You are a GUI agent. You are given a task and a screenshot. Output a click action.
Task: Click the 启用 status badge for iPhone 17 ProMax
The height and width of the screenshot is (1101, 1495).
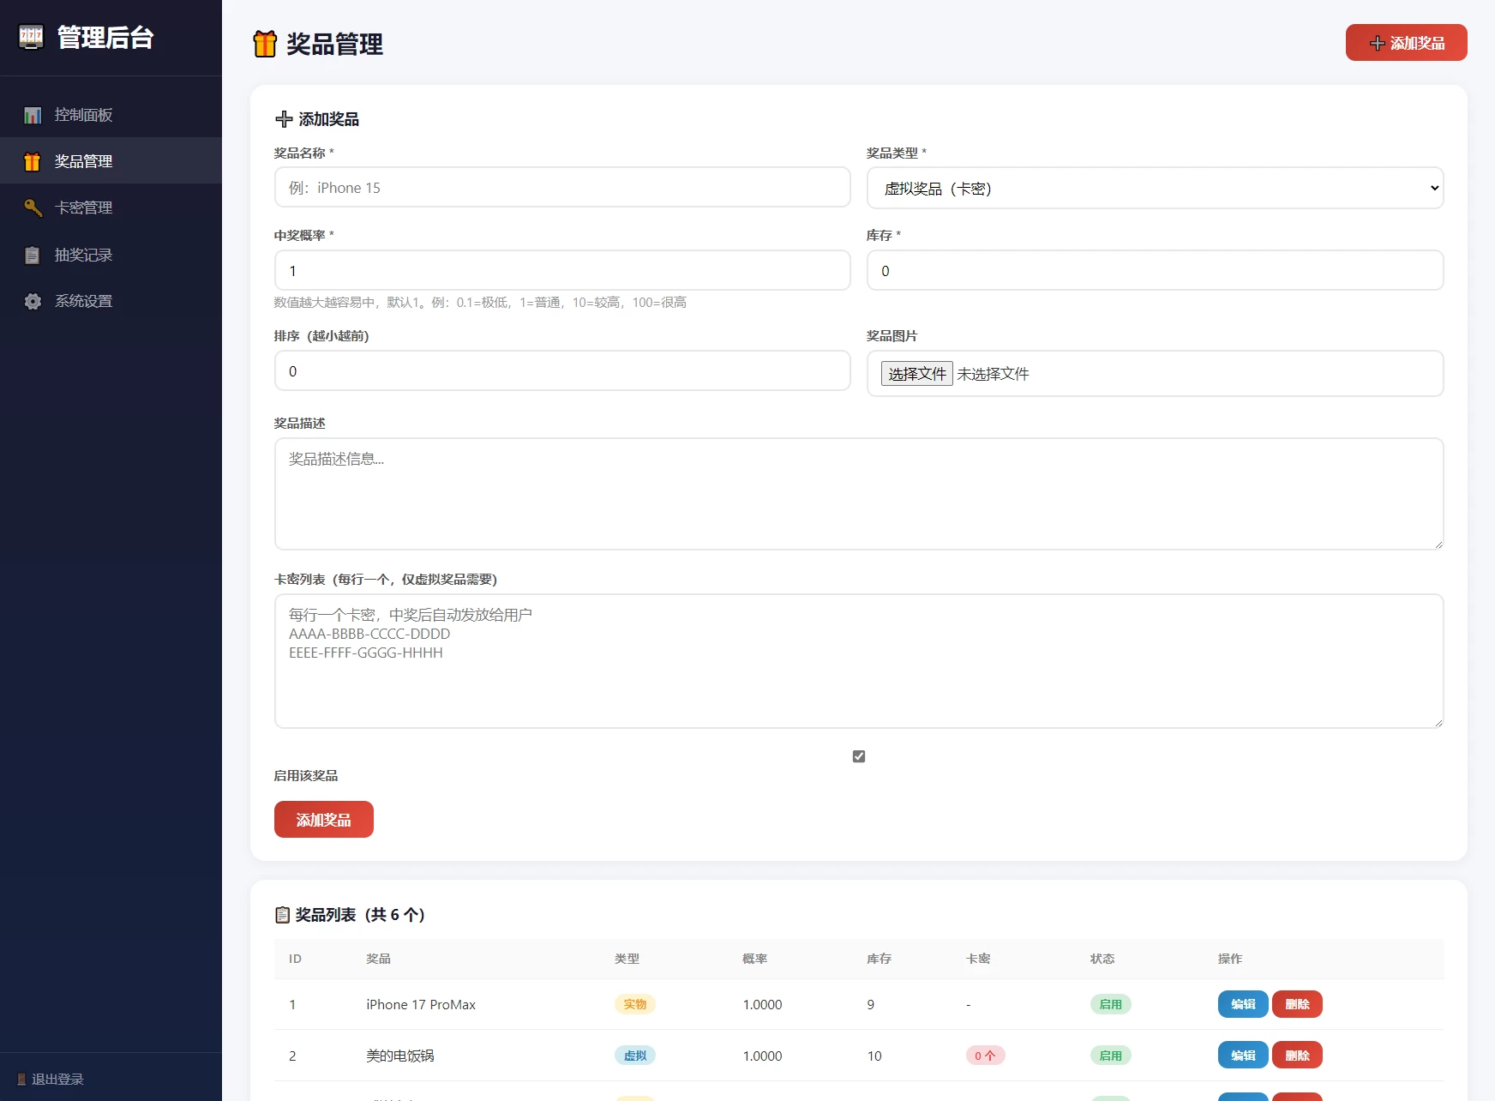coord(1110,1004)
